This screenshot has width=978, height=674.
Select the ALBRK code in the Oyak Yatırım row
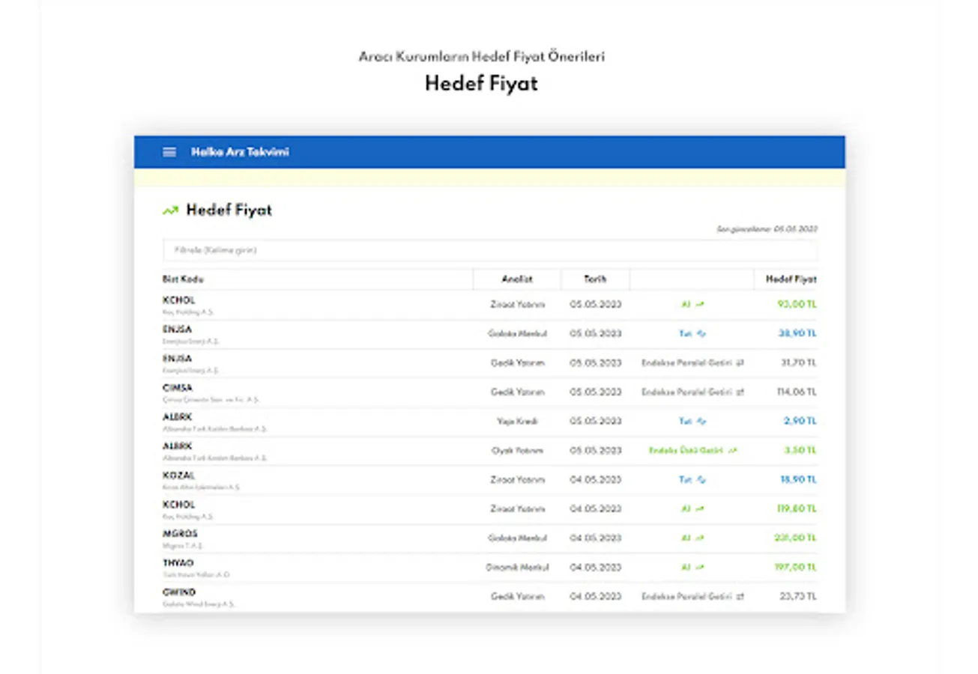178,446
